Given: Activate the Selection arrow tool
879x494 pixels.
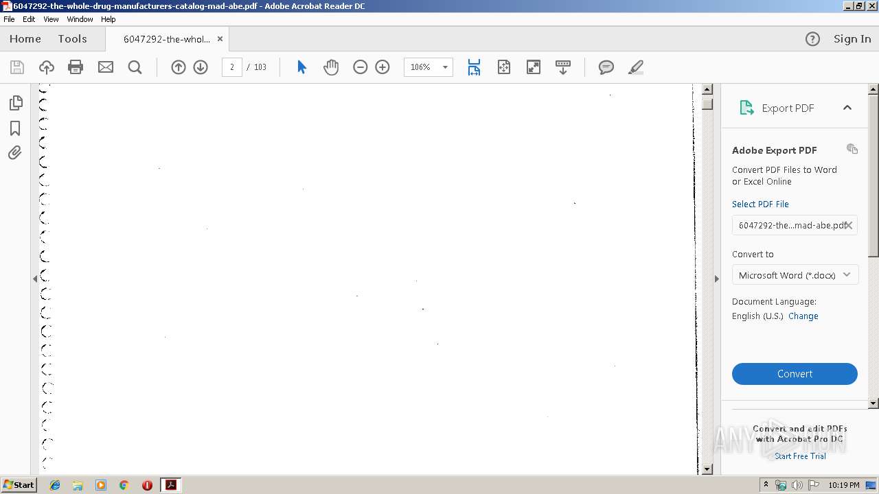Looking at the screenshot, I should 301,67.
